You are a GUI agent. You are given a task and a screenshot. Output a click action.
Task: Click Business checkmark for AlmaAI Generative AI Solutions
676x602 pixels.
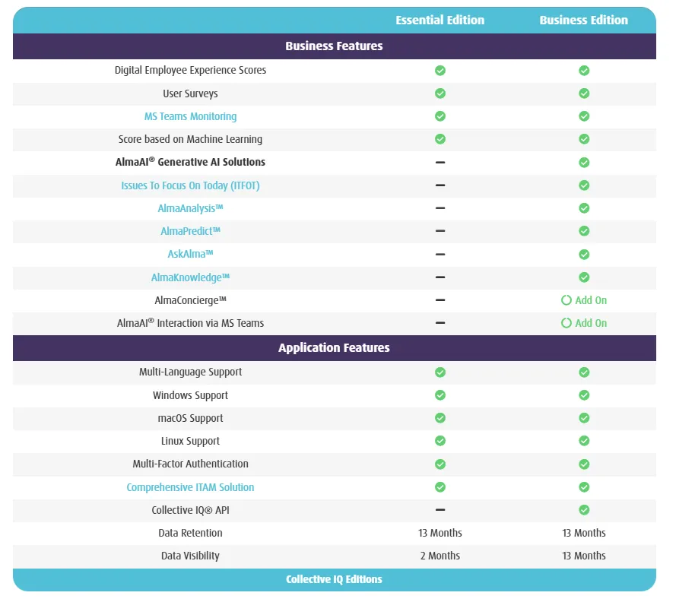tap(584, 163)
